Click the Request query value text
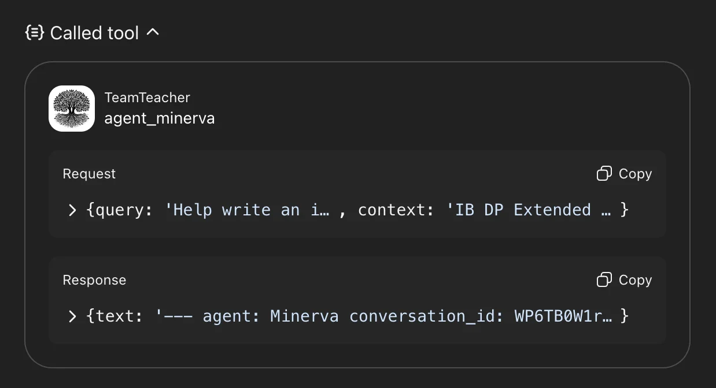Viewport: 716px width, 388px height. pos(247,210)
